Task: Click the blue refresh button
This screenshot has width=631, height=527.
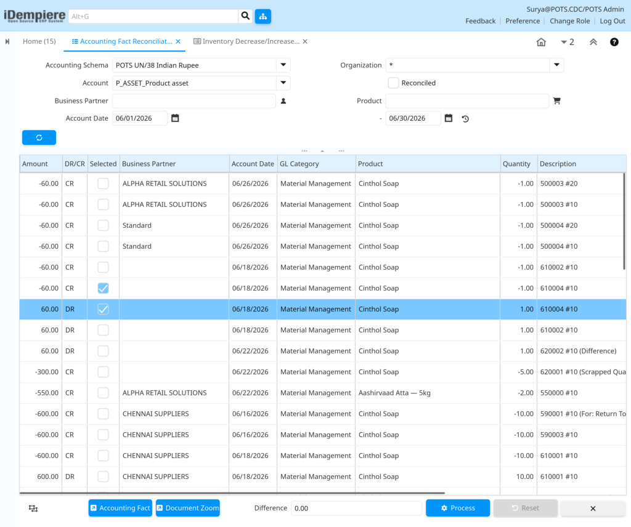Action: [39, 137]
